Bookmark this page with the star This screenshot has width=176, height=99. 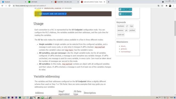click(x=162, y=5)
